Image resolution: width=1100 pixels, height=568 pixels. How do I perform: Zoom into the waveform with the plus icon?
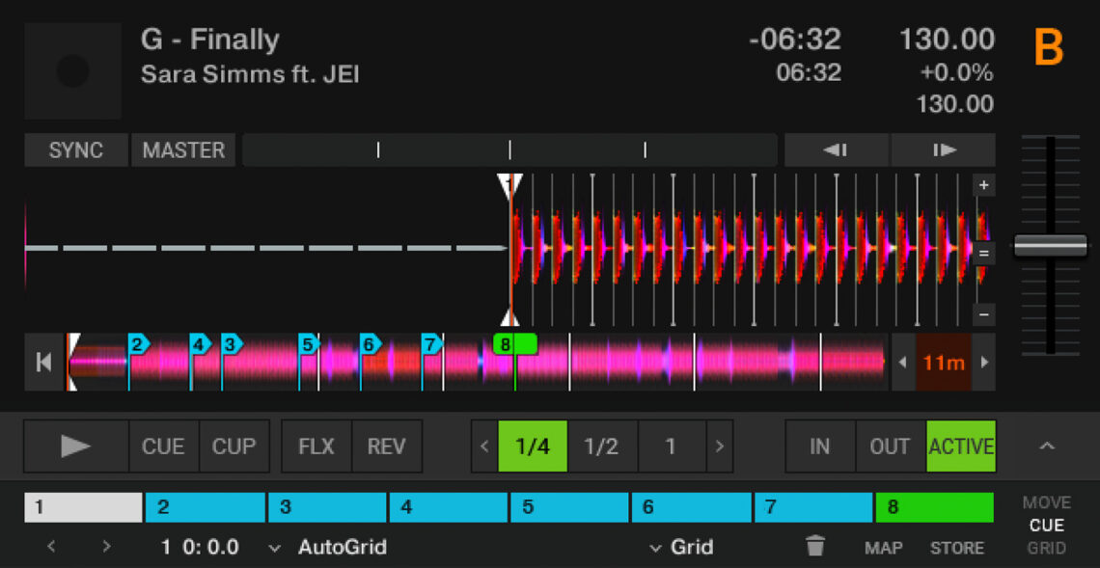(x=983, y=184)
